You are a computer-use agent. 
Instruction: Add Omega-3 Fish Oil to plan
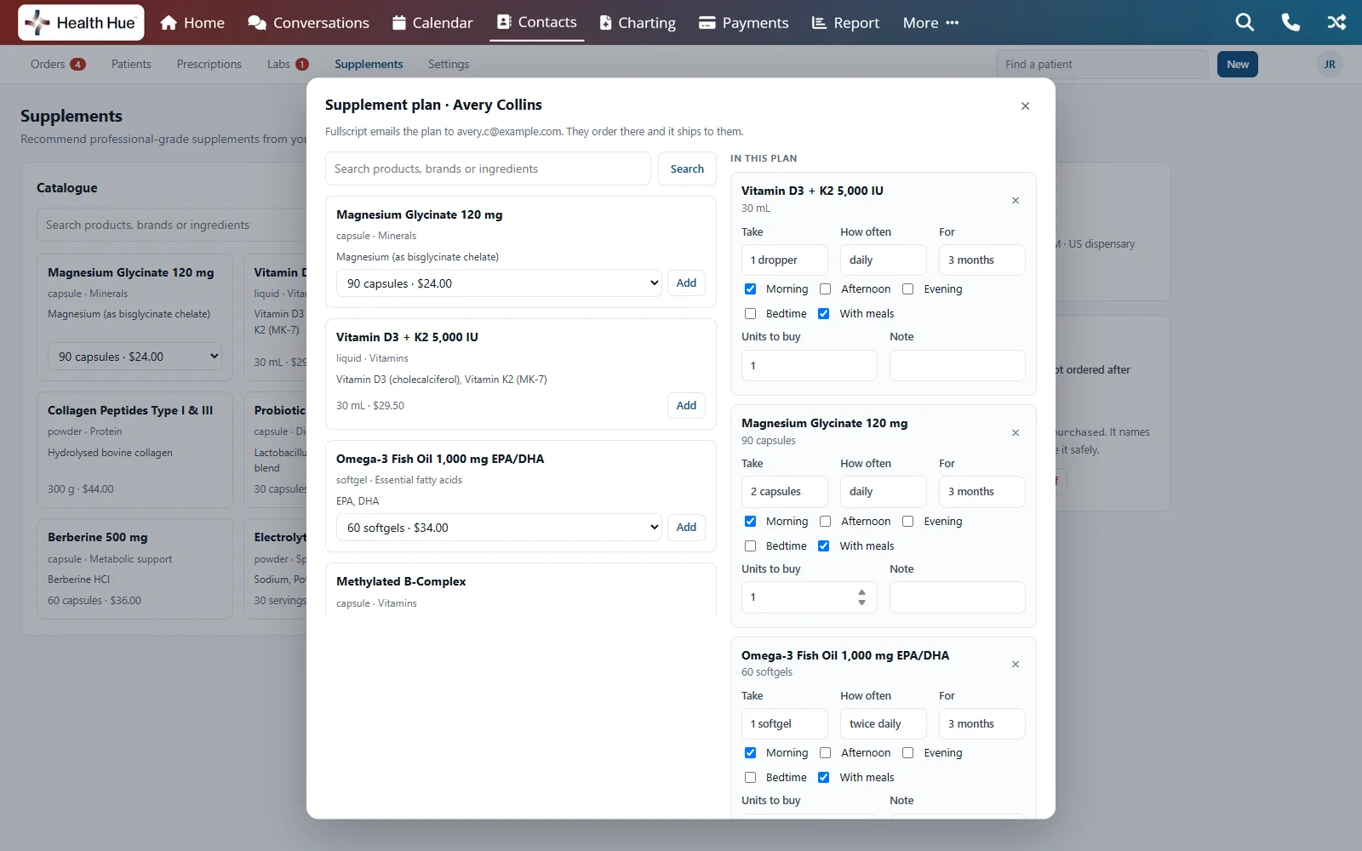[x=686, y=528]
